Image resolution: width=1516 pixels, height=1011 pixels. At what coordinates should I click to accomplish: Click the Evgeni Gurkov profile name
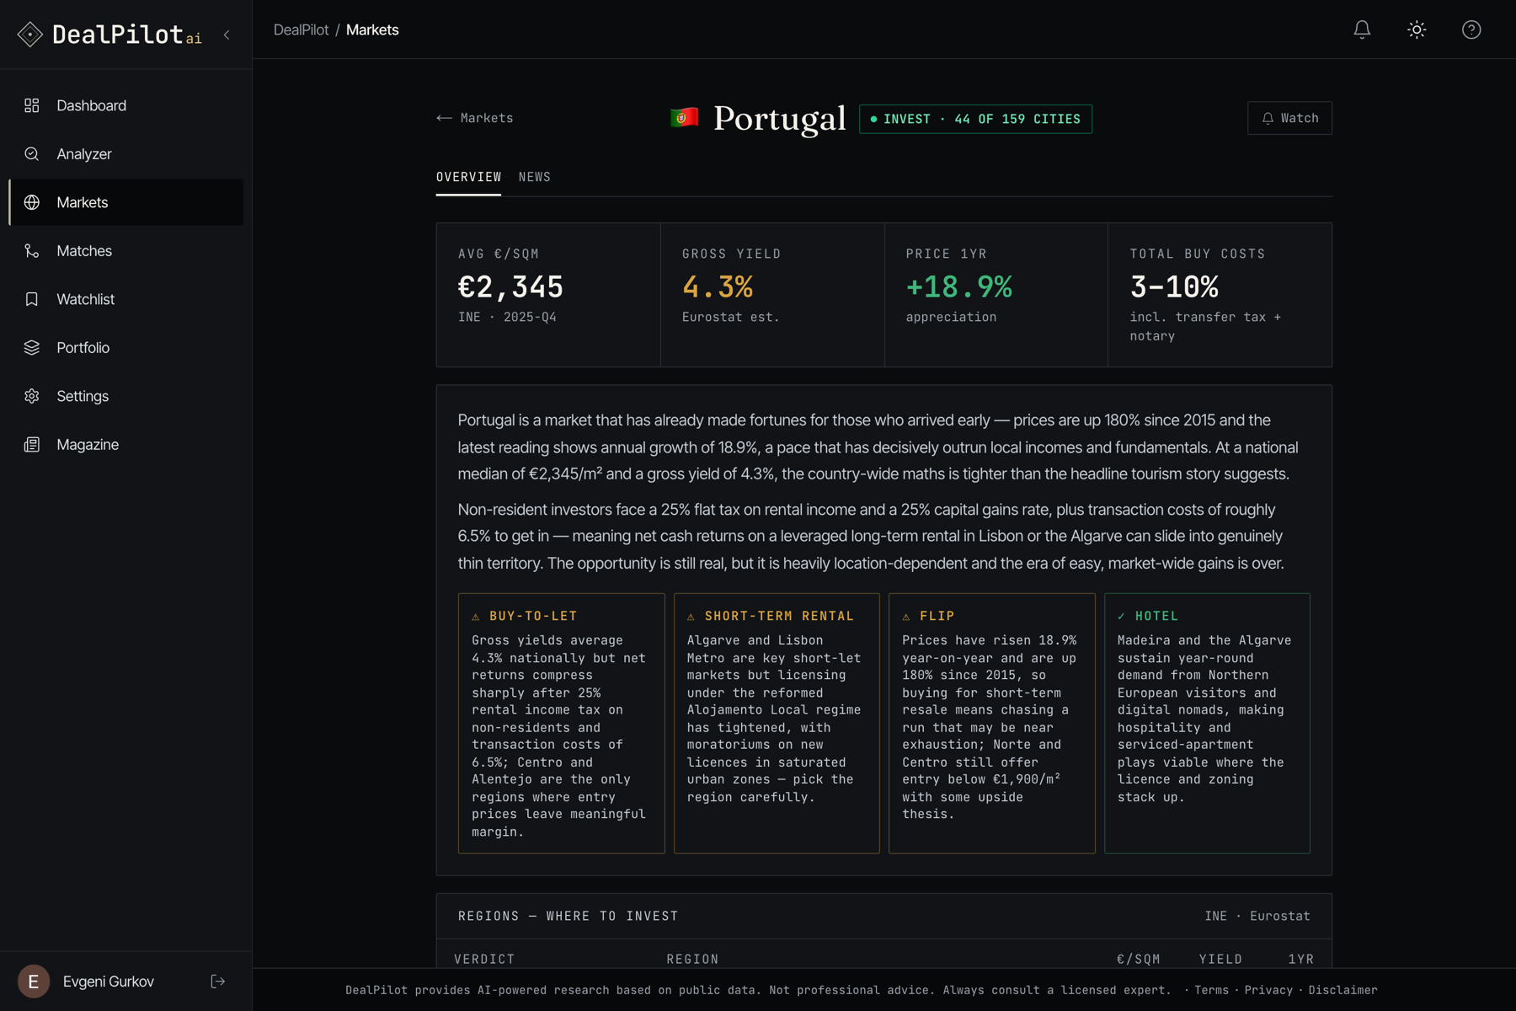(109, 982)
